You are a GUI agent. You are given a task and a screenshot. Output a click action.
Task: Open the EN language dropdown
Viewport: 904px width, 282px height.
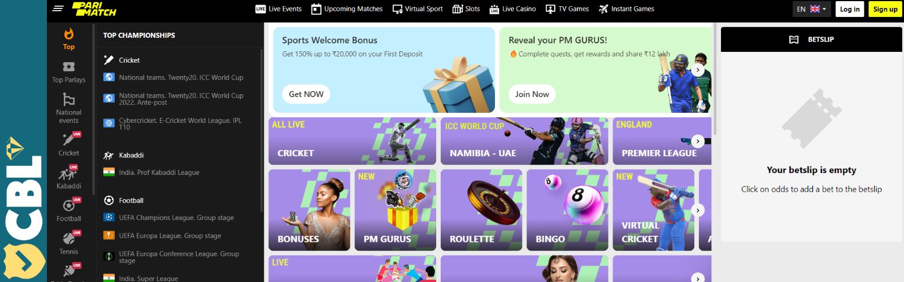(x=811, y=9)
